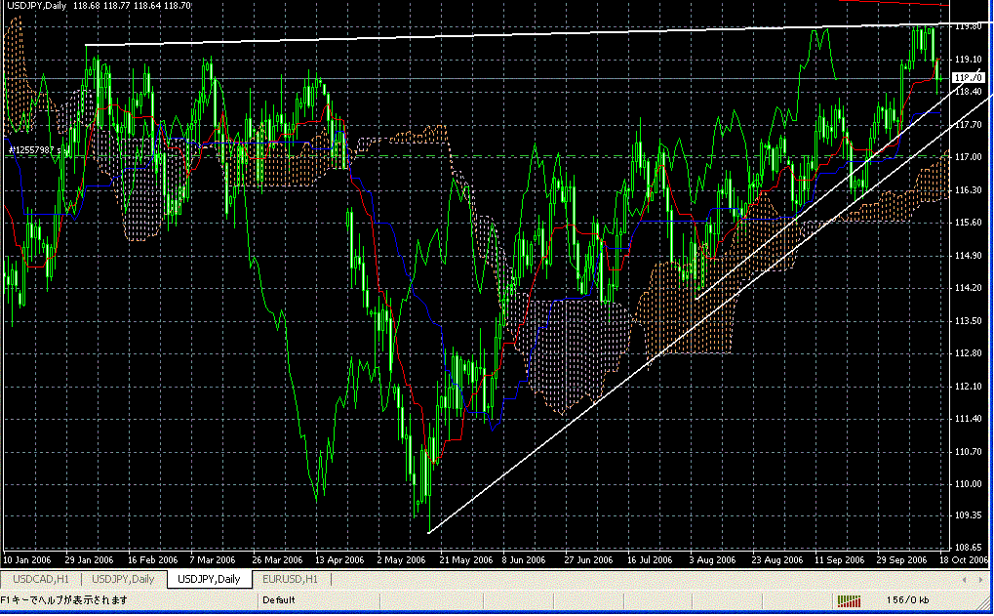
Task: Click the Default profile in status bar
Action: 279,600
